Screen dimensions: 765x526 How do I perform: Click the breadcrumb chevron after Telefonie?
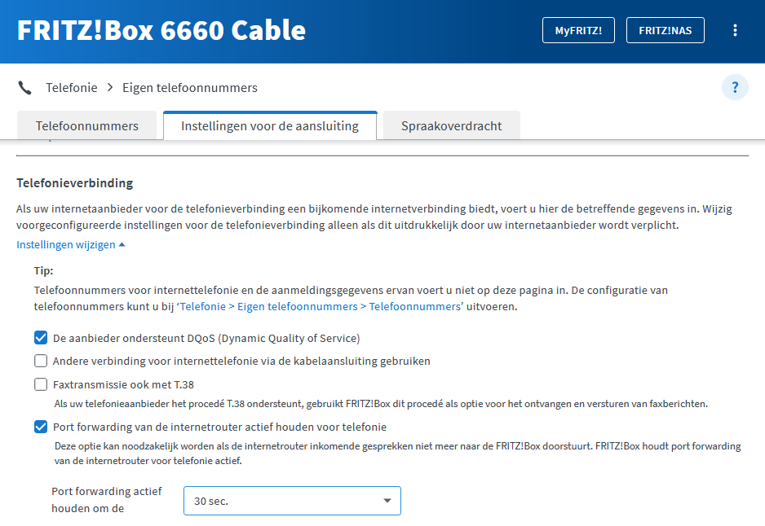pyautogui.click(x=110, y=88)
